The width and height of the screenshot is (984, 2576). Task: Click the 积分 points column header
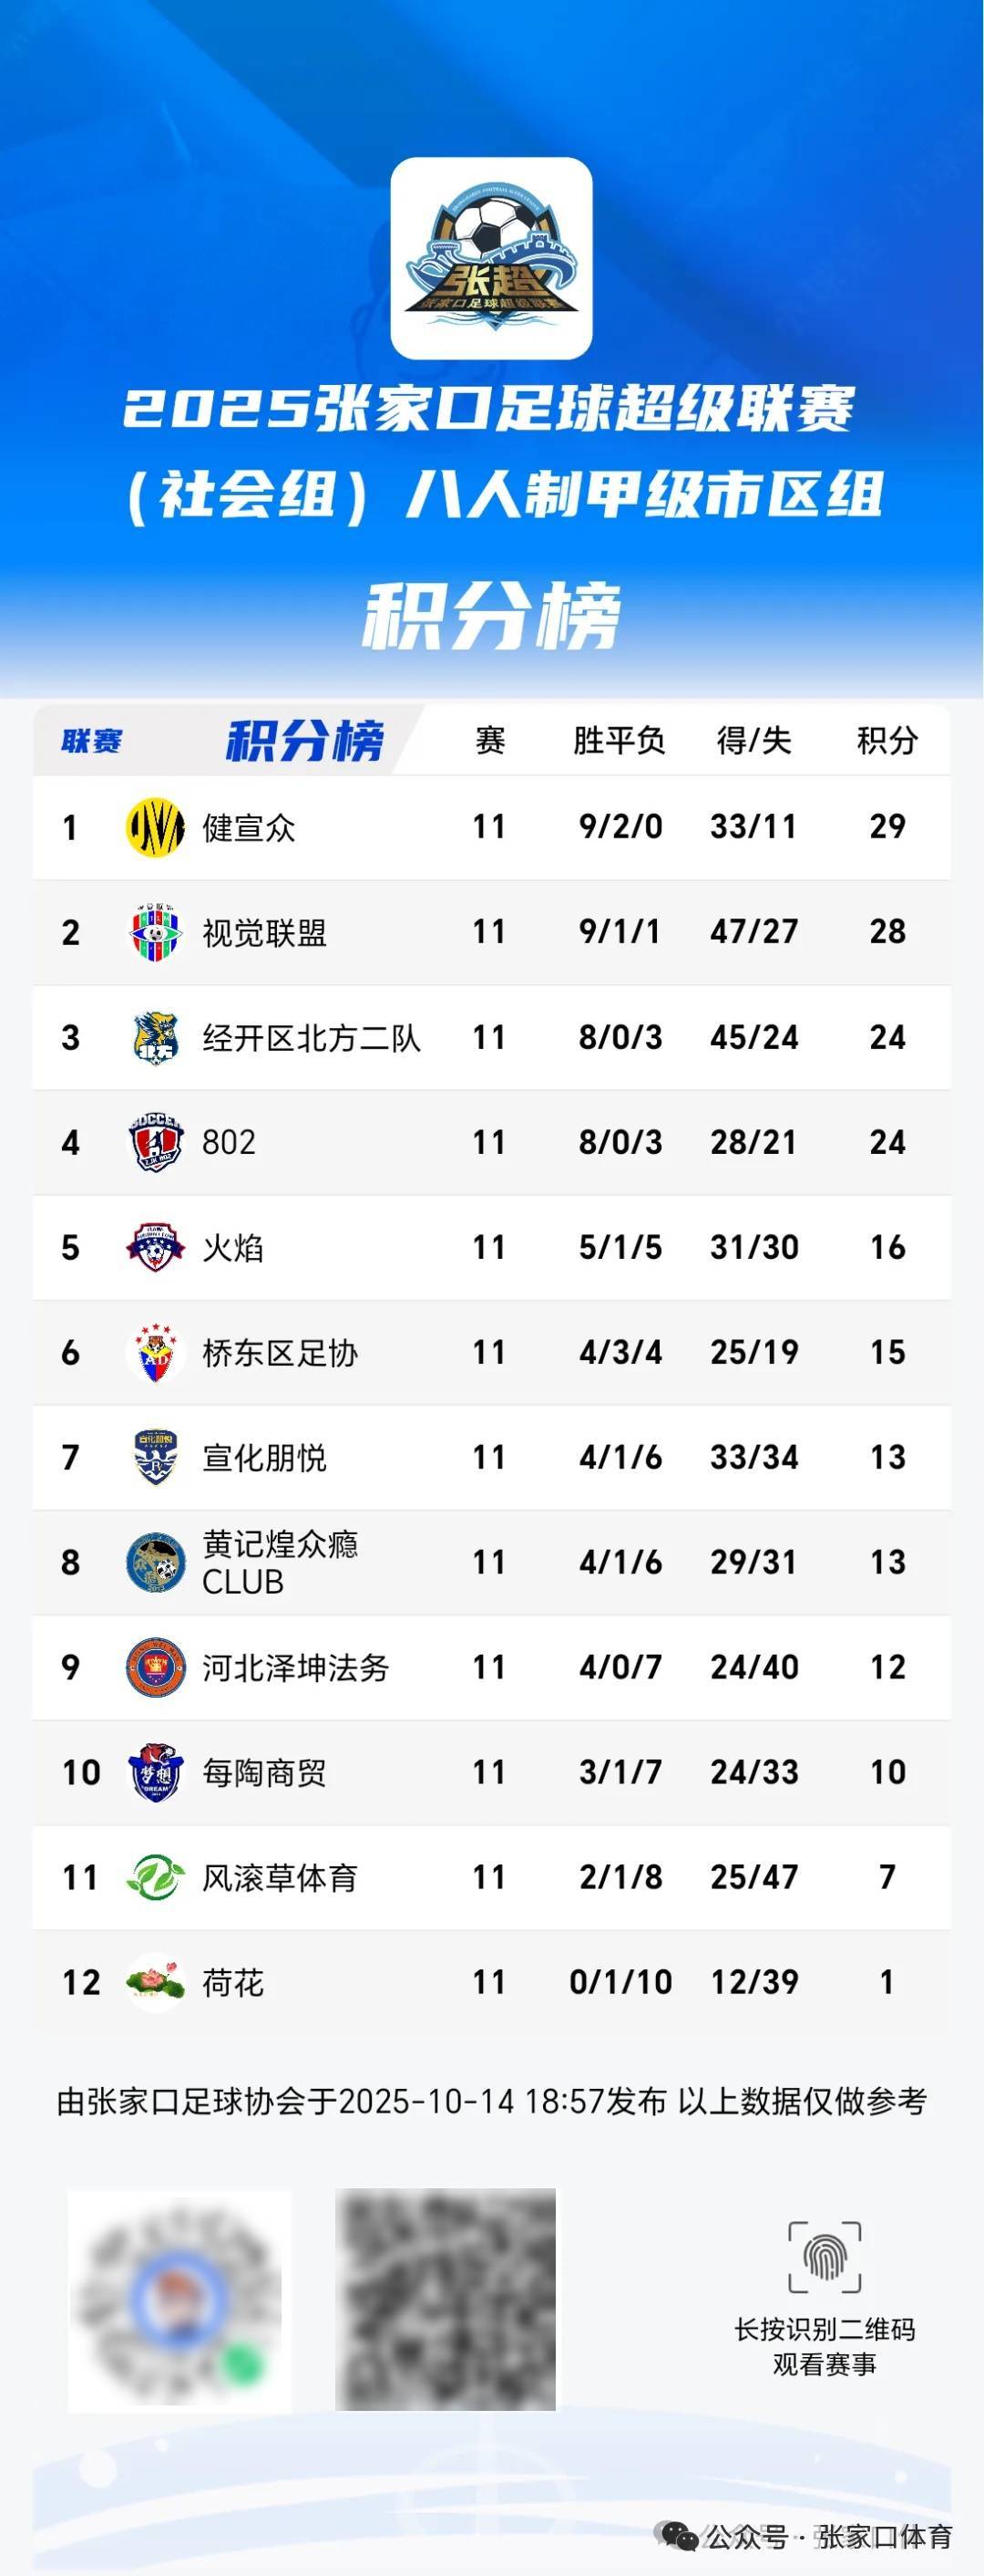tap(887, 741)
